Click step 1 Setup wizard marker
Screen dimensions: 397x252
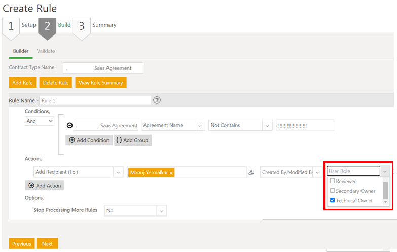(x=11, y=26)
